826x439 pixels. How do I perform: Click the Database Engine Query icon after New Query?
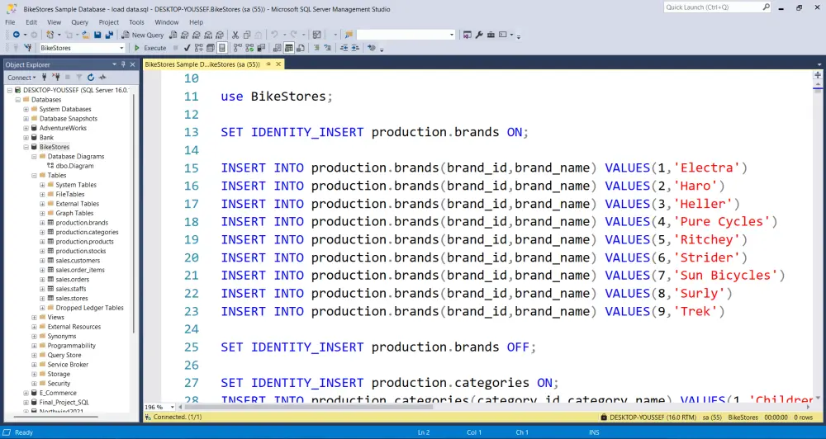coord(173,35)
